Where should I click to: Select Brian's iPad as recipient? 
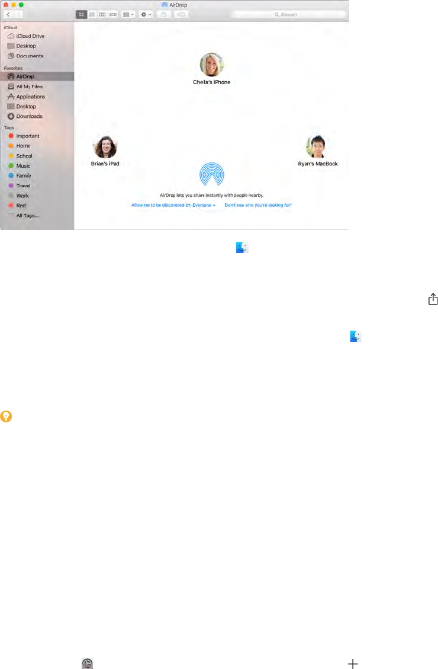click(x=105, y=151)
